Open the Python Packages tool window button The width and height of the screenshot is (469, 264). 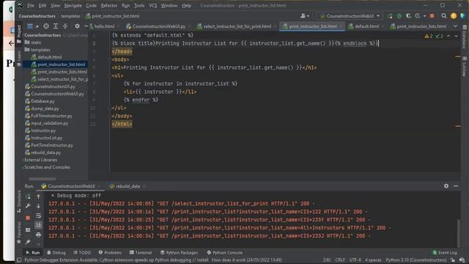(179, 252)
